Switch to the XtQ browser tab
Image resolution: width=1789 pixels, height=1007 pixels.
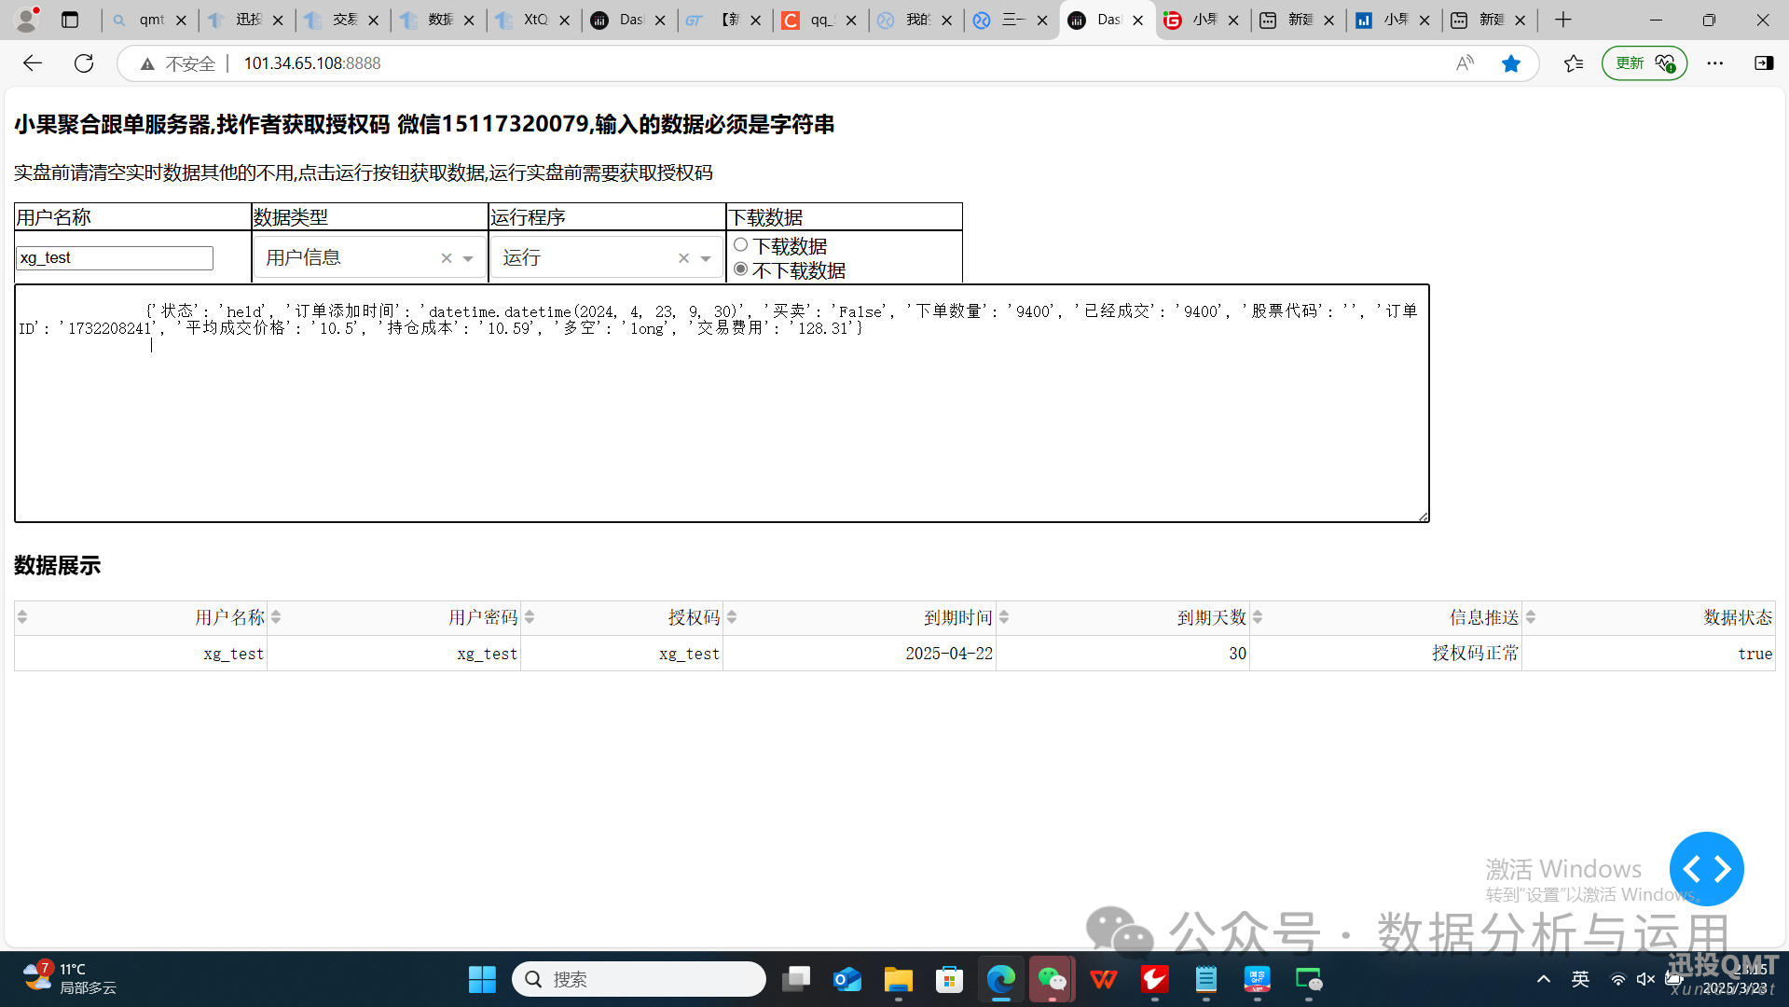[533, 20]
